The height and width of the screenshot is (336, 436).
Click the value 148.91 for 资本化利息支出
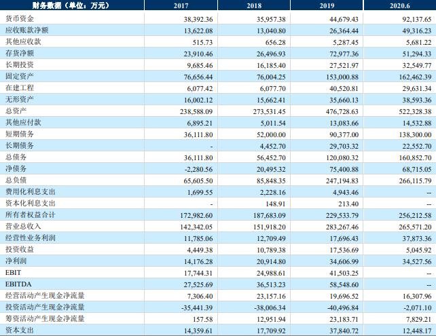275,204
